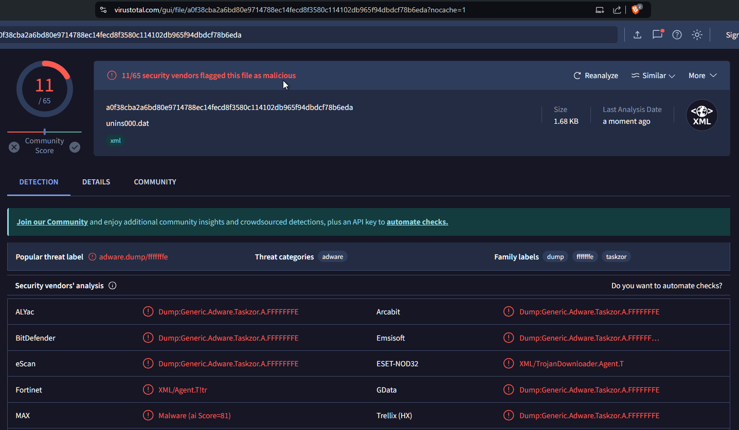This screenshot has width=739, height=430.
Task: Click the alert icon in MAX row
Action: [x=148, y=416]
